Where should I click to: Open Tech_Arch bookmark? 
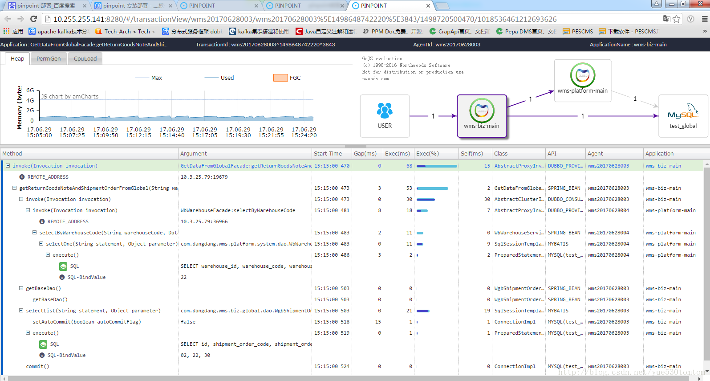pos(125,31)
